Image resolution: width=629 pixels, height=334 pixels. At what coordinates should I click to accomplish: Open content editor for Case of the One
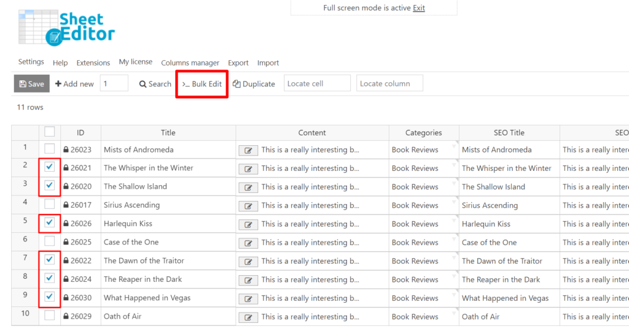click(248, 243)
